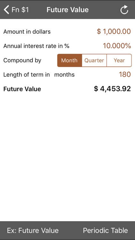Tap the $ 4,453.92 result value

[x=112, y=89]
